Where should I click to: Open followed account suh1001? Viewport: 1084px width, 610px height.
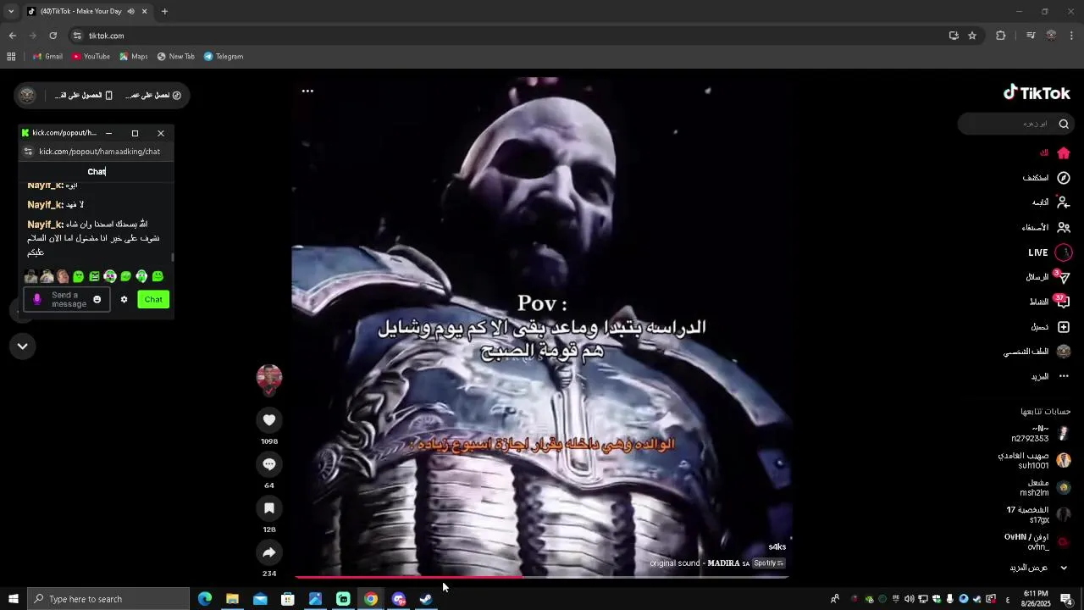(1034, 461)
